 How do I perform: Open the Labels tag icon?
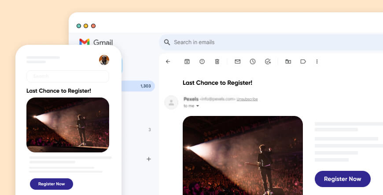[303, 61]
